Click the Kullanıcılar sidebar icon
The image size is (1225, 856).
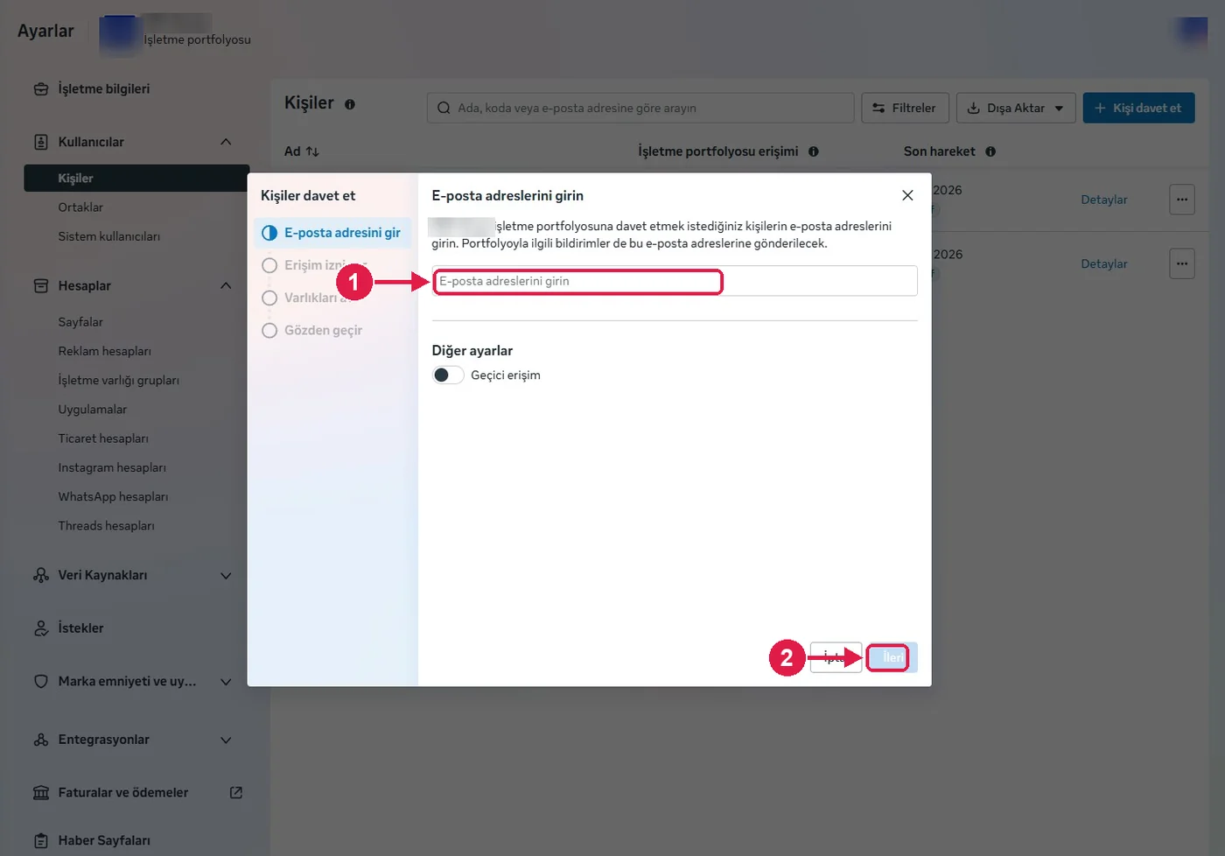click(41, 142)
